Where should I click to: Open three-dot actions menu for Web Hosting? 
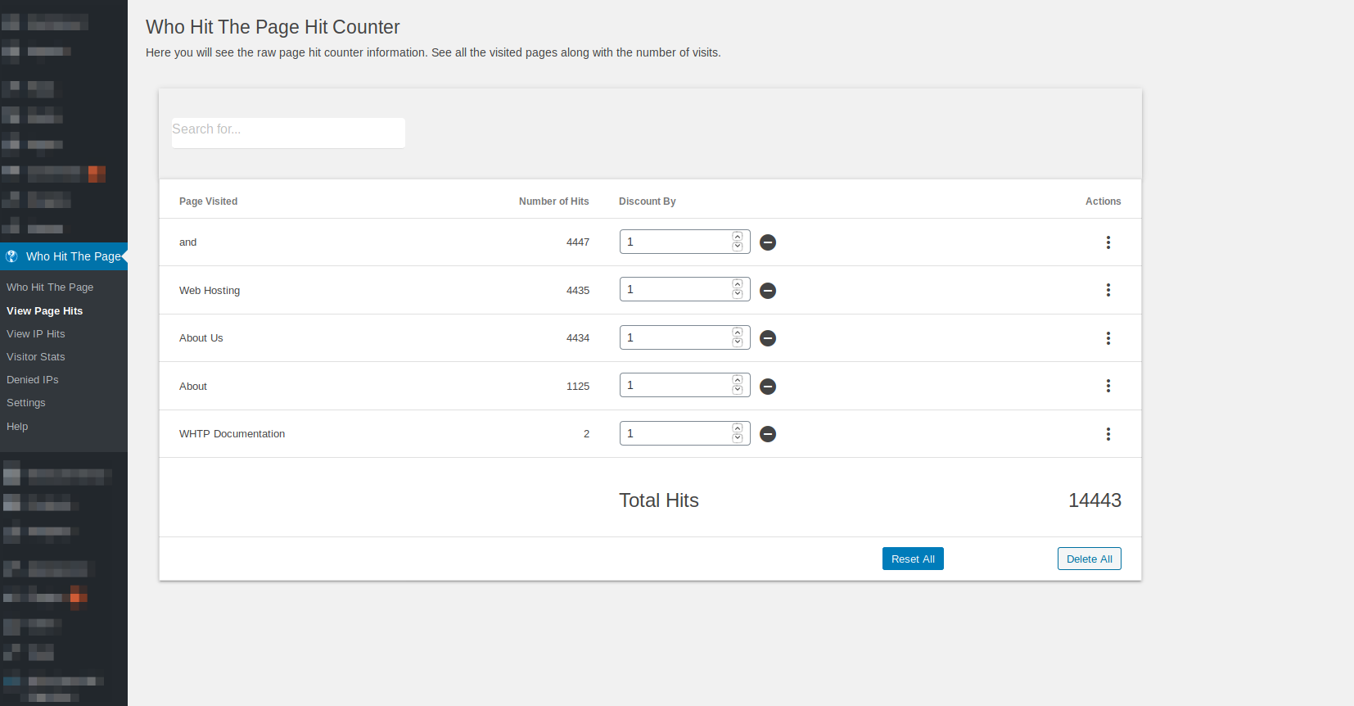pyautogui.click(x=1108, y=290)
